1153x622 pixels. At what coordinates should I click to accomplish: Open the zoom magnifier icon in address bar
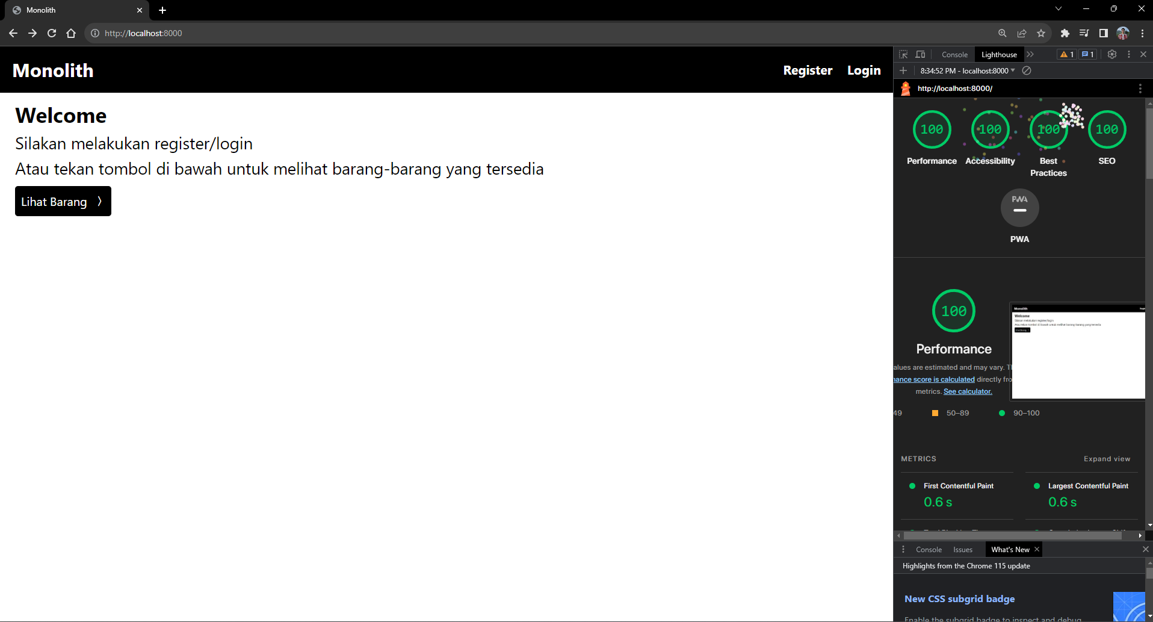(1003, 33)
